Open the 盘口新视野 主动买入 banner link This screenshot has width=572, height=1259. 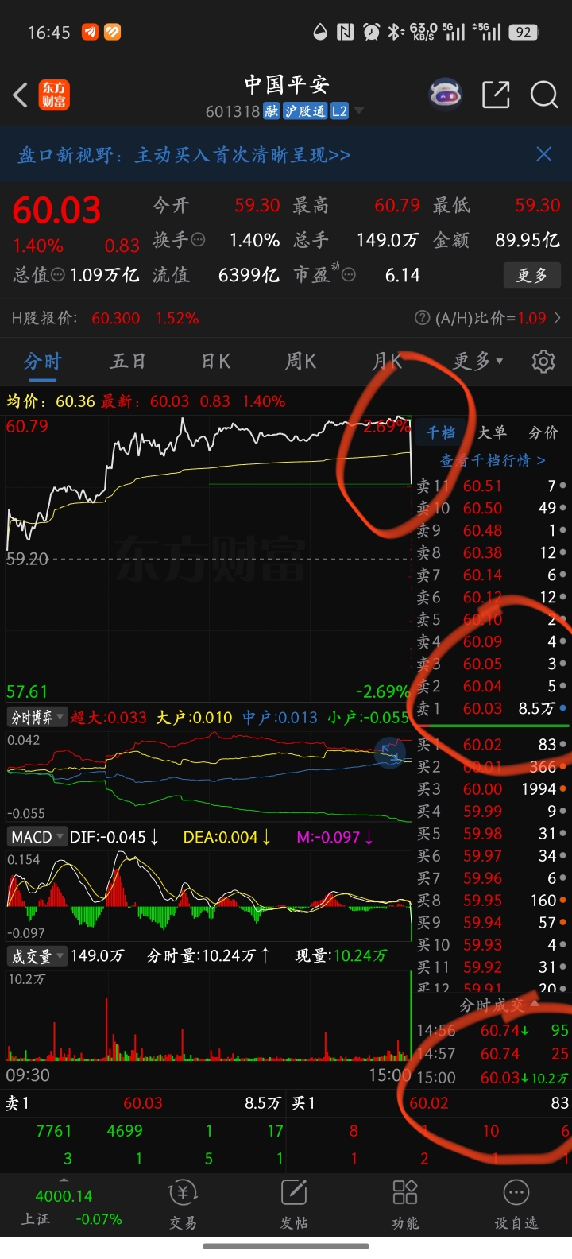[x=184, y=155]
